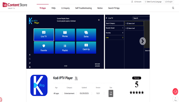The height and width of the screenshot is (102, 179).
Task: Click the Entertainment category value
Action: click(69, 93)
